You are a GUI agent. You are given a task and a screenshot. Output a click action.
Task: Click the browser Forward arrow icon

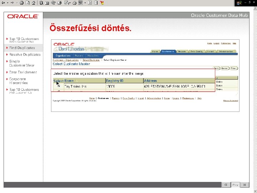pos(12,3)
